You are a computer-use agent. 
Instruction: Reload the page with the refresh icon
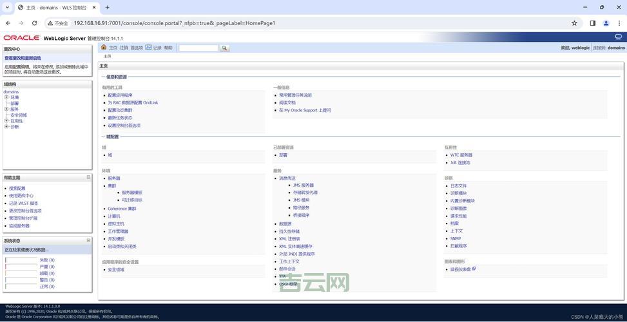pos(35,23)
